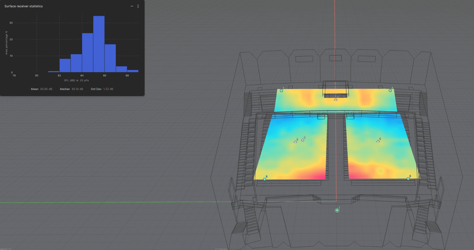The width and height of the screenshot is (474, 250).
Task: Select diamond receiver 3 on the balcony surface
Action: [x=336, y=99]
